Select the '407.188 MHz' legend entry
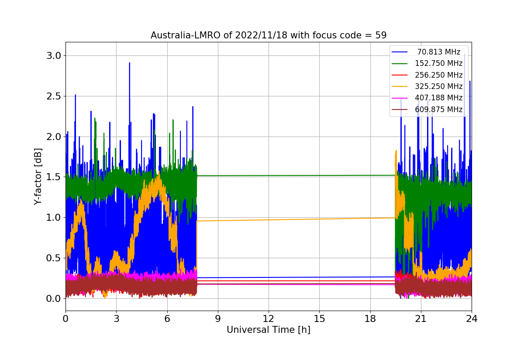This screenshot has height=349, width=524. point(439,98)
